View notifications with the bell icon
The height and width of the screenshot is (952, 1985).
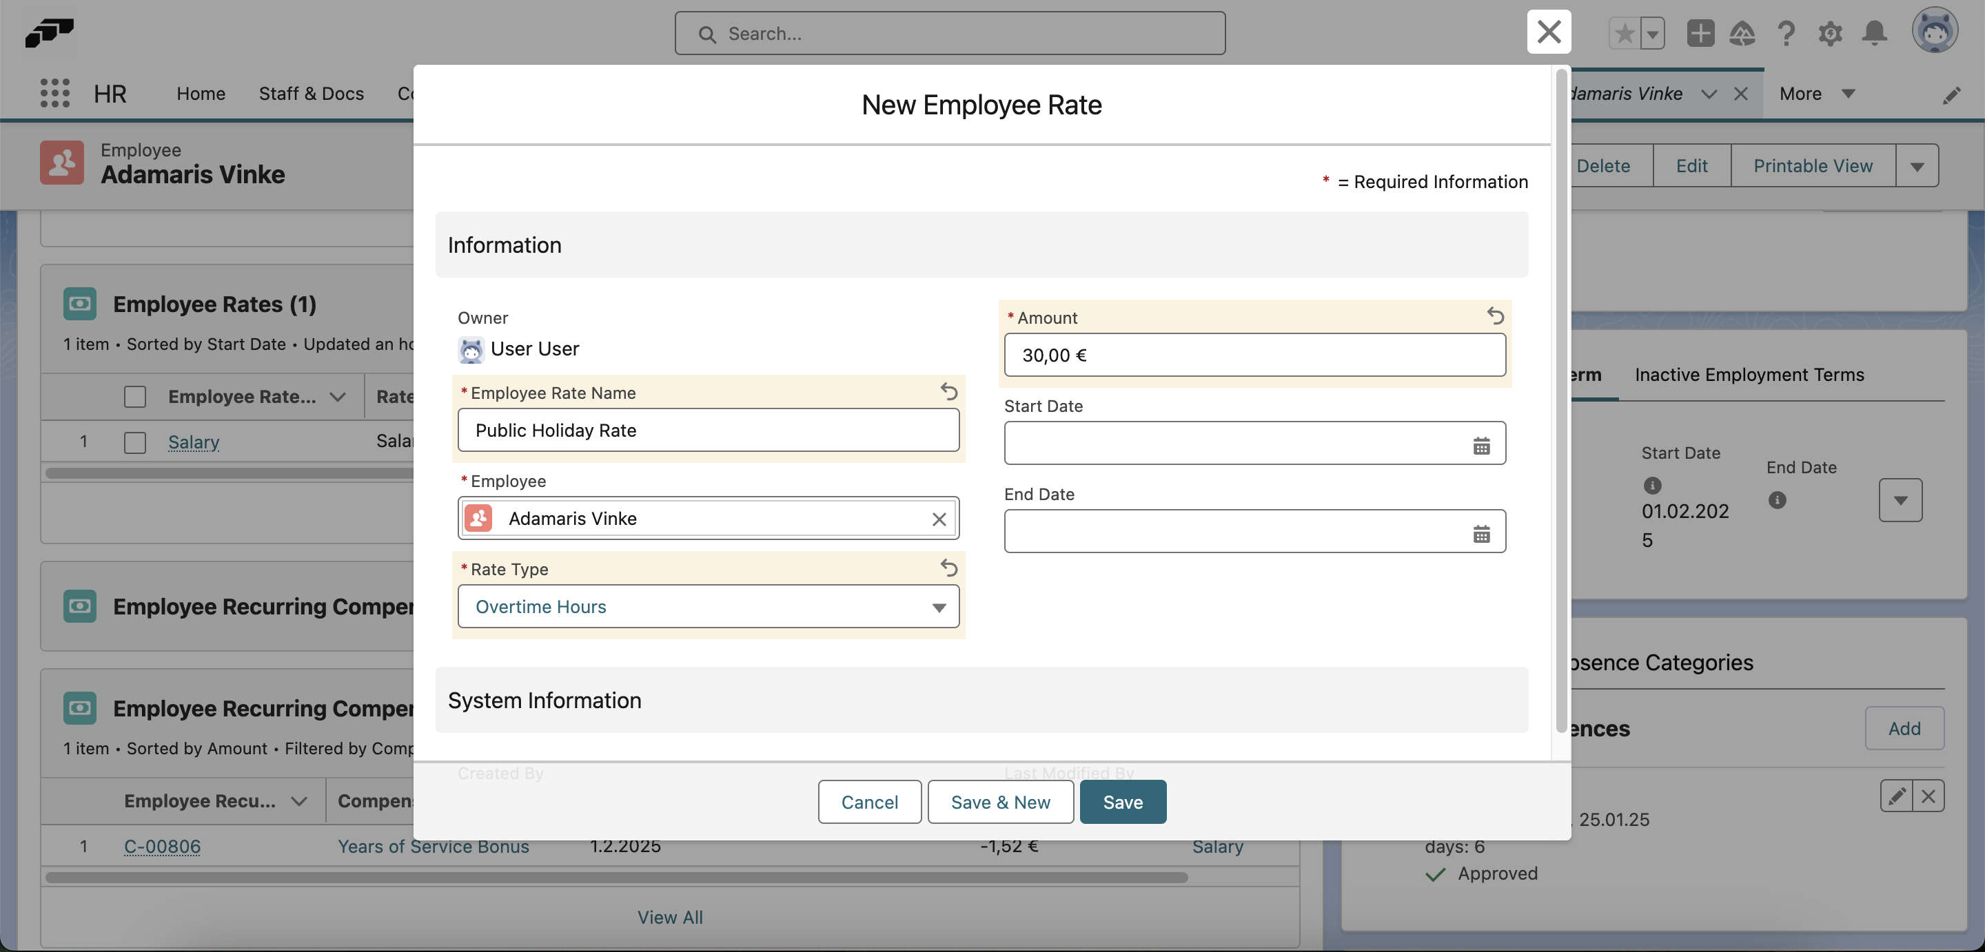pyautogui.click(x=1875, y=33)
